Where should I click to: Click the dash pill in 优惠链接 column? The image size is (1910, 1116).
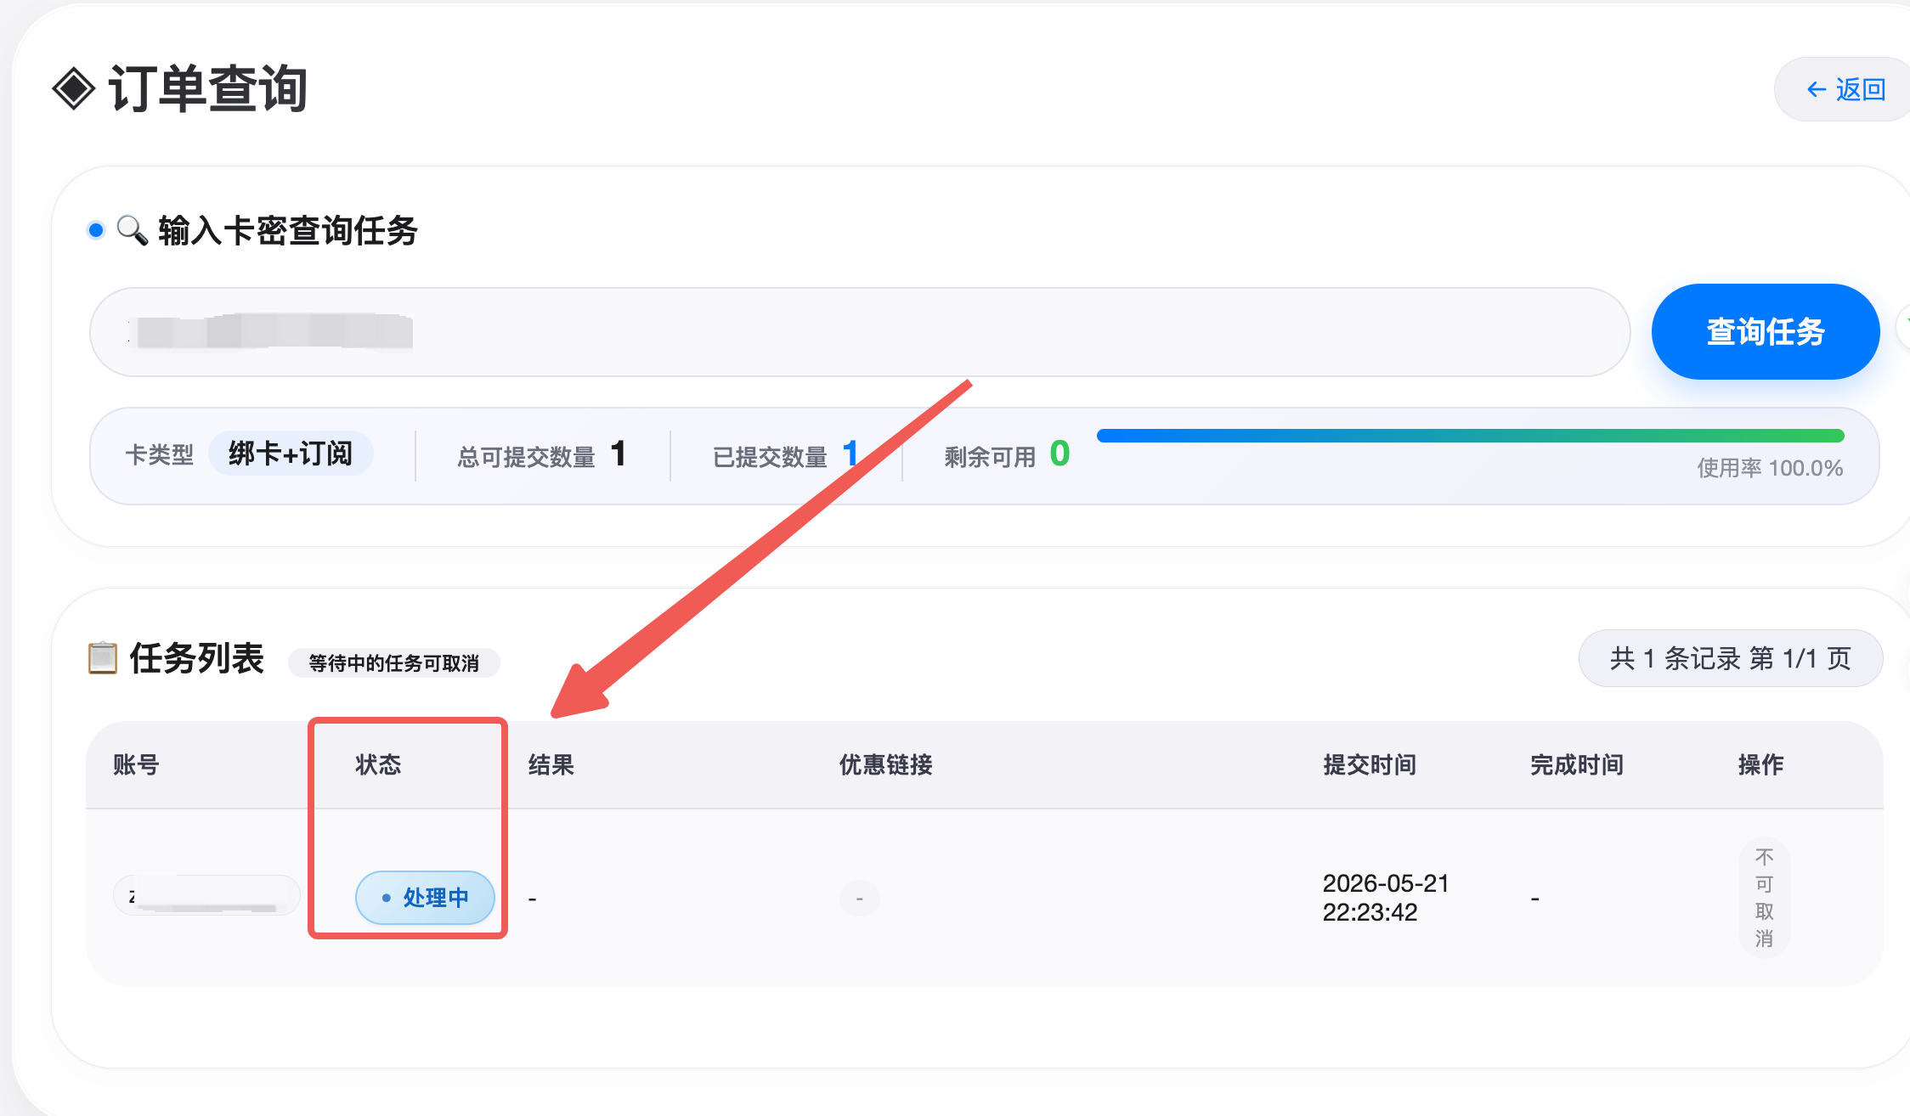coord(860,899)
